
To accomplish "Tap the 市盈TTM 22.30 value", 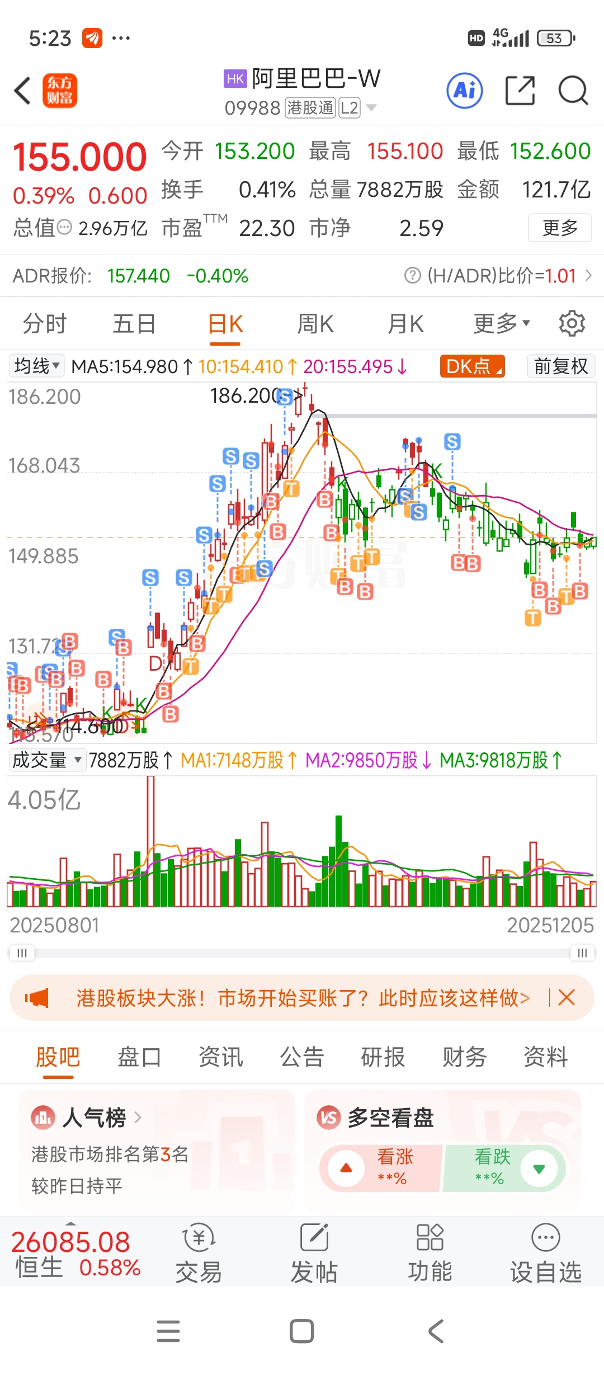I will click(x=267, y=228).
